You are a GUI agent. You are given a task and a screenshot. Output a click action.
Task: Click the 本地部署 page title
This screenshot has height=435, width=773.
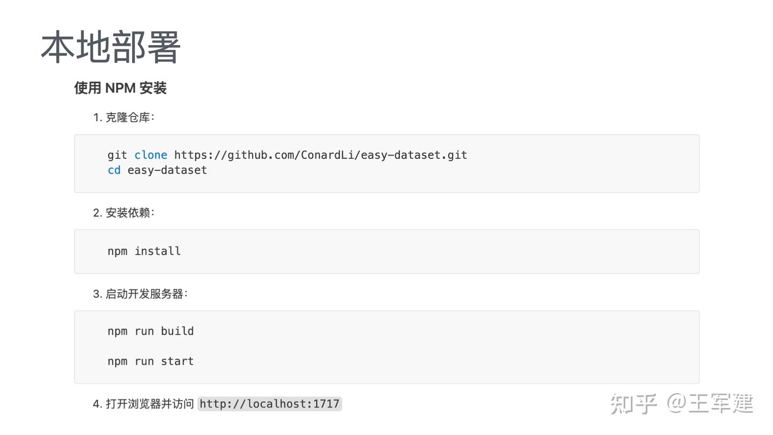coord(111,47)
